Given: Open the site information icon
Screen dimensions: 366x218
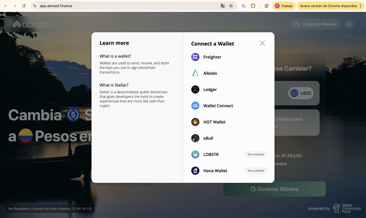Looking at the screenshot, I should click(x=35, y=6).
